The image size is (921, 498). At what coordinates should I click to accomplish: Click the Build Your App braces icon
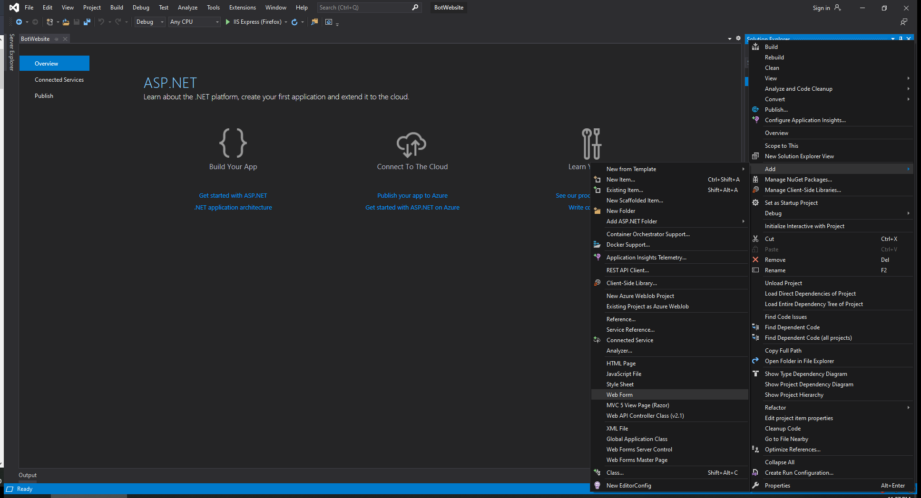[233, 143]
